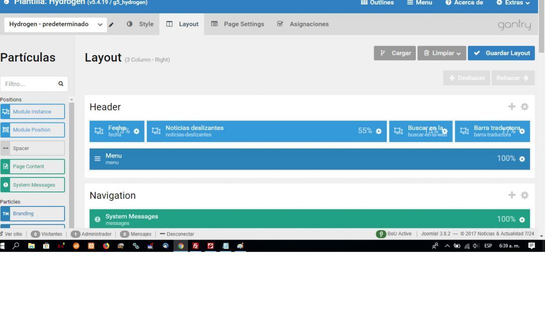Screen dimensions: 551x309
Task: Click the Gantry logo
Action: click(x=514, y=24)
